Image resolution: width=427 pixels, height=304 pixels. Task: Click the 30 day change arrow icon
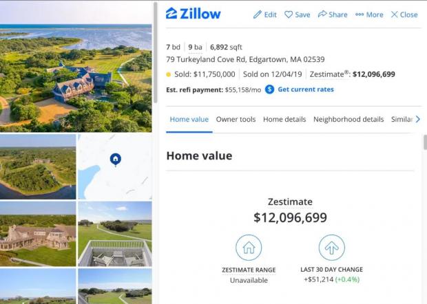(332, 248)
